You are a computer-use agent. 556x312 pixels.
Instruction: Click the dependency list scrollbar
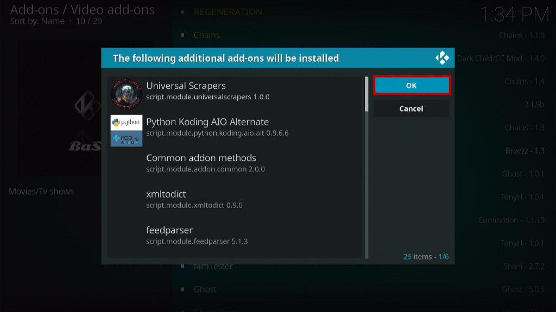point(367,167)
